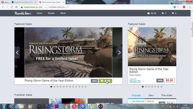The width and height of the screenshot is (193, 109).
Task: Close The Humble Store tab
Action: pyautogui.click(x=63, y=2)
